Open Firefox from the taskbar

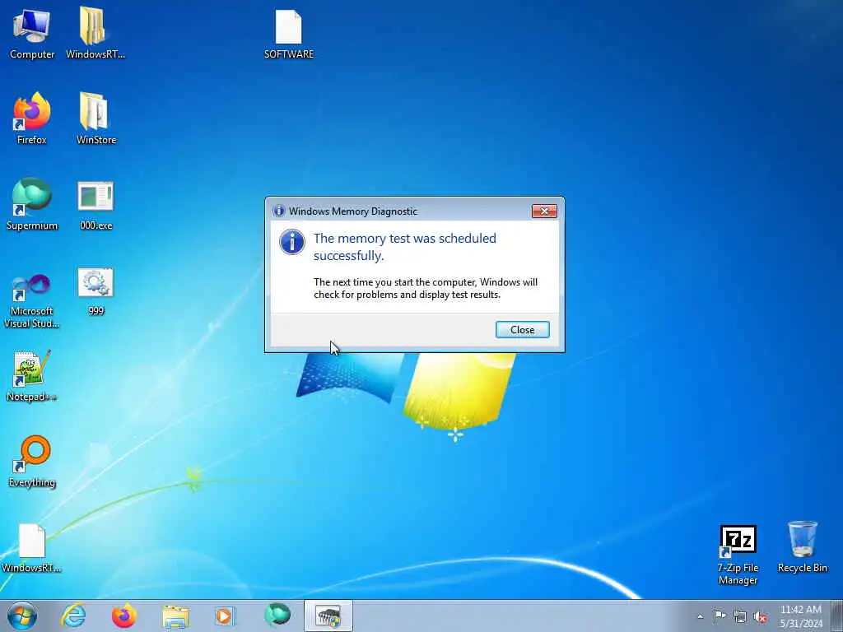[124, 616]
